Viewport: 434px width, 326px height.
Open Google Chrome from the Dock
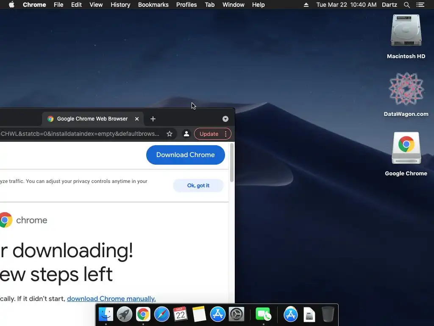click(x=143, y=315)
